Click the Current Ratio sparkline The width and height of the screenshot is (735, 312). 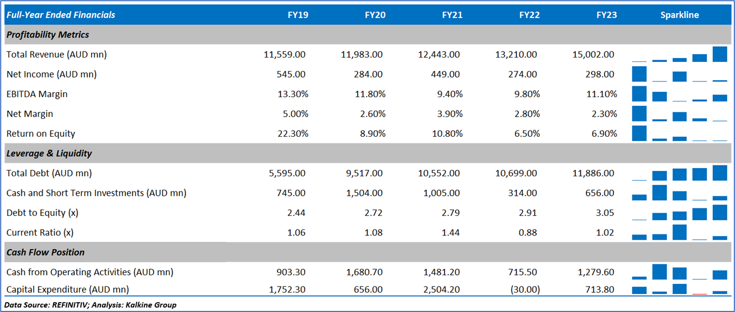click(680, 232)
